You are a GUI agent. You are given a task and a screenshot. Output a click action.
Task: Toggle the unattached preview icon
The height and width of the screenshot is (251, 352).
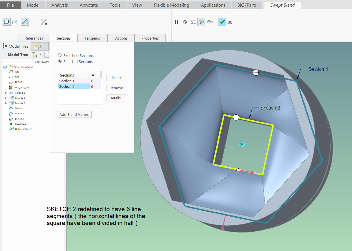click(x=193, y=22)
